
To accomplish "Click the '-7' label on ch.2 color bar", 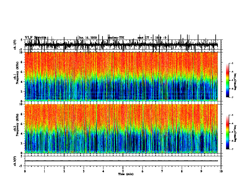I will click(232, 149).
